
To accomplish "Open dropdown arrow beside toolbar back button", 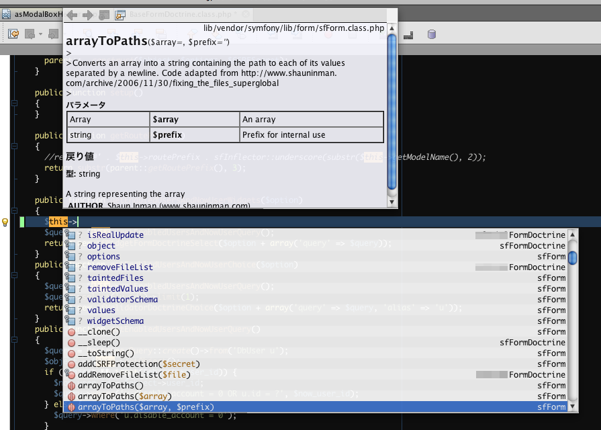I will 41,34.
